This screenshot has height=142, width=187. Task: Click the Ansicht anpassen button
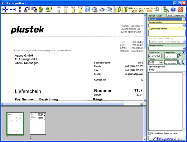[176, 15]
